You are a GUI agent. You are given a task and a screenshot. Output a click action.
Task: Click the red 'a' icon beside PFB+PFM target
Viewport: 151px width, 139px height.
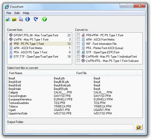pos(83,35)
